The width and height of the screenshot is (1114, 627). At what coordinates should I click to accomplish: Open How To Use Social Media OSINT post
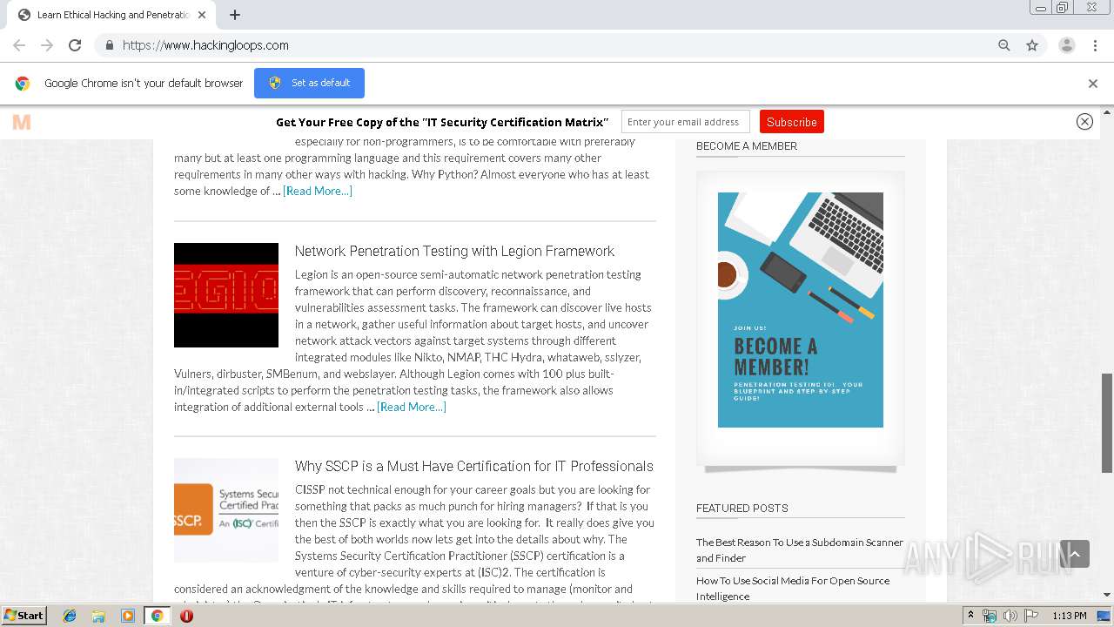793,588
